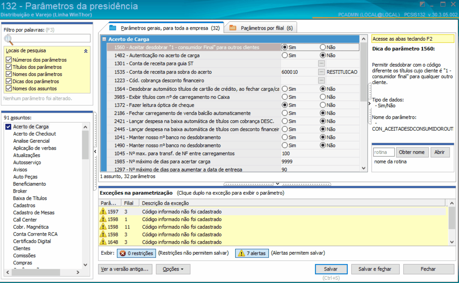Open lookup button for 1223 Cód. cobrança desconto
The width and height of the screenshot is (459, 283).
coord(321,80)
